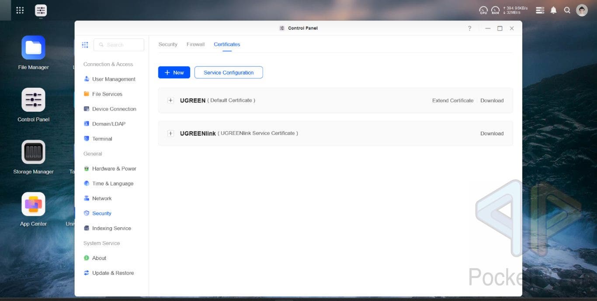Viewport: 597px width, 301px height.
Task: Open Terminal settings
Action: pos(98,139)
